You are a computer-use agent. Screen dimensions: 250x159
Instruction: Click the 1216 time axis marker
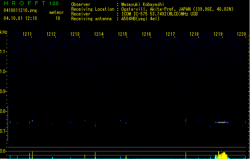pyautogui.click(x=147, y=34)
